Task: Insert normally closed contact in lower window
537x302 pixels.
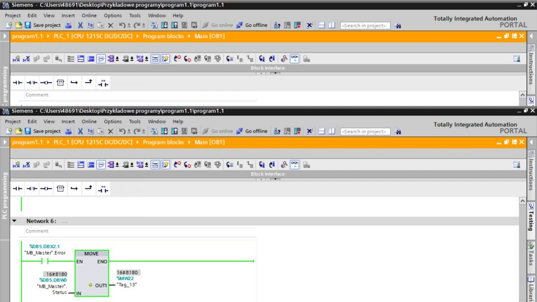Action: [x=32, y=189]
